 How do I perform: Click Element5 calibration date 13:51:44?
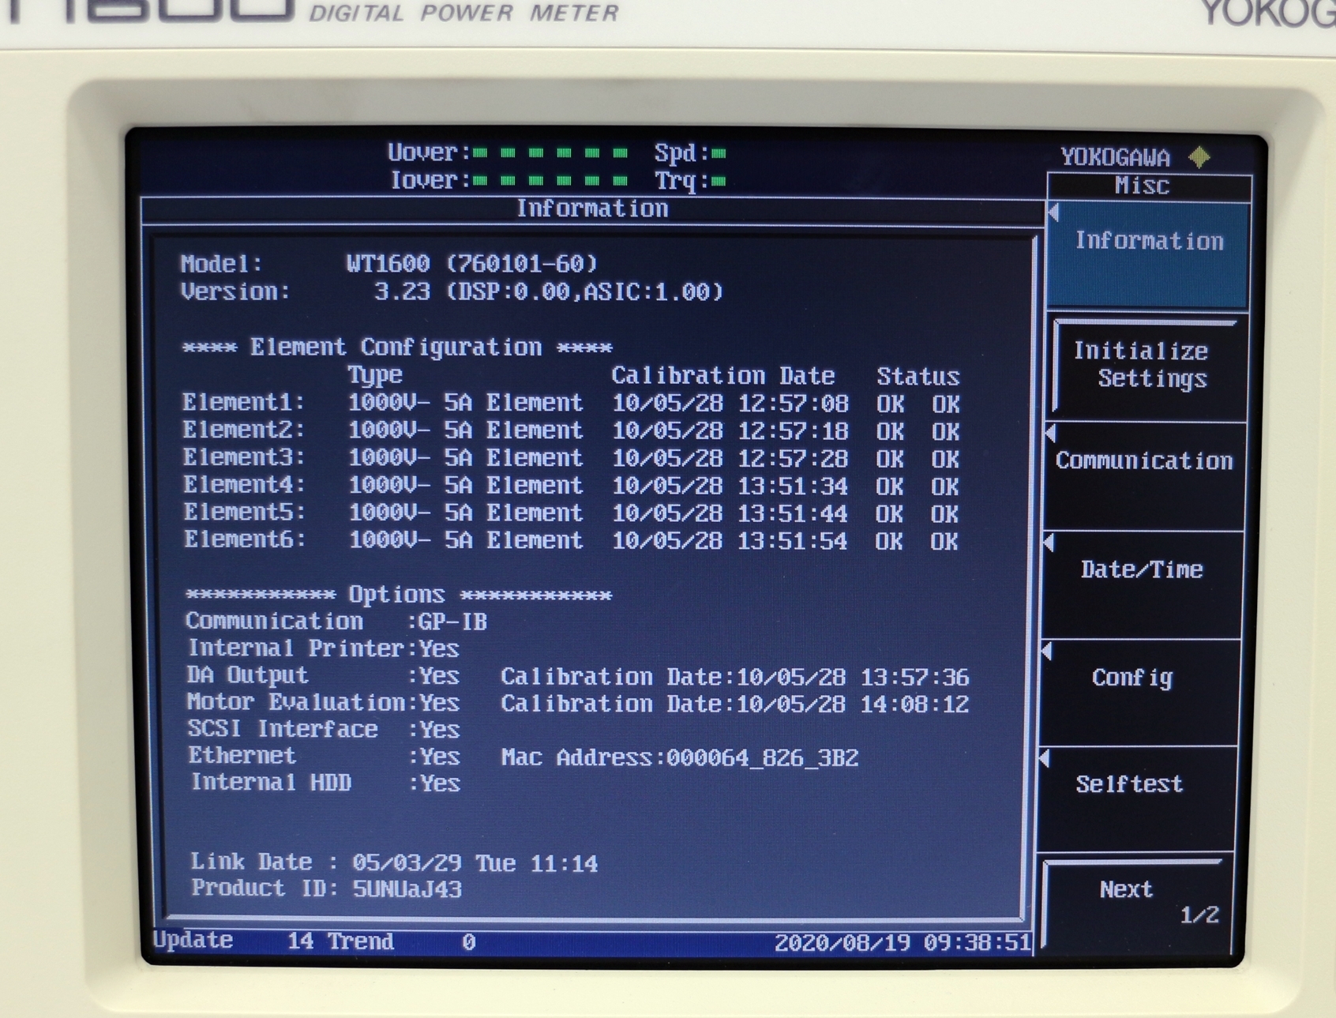730,514
